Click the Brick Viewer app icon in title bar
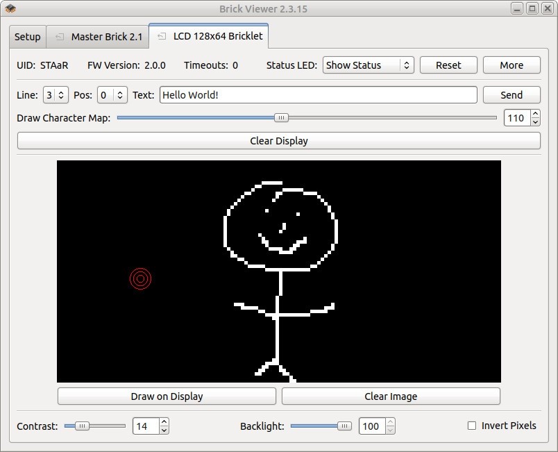 (10, 8)
